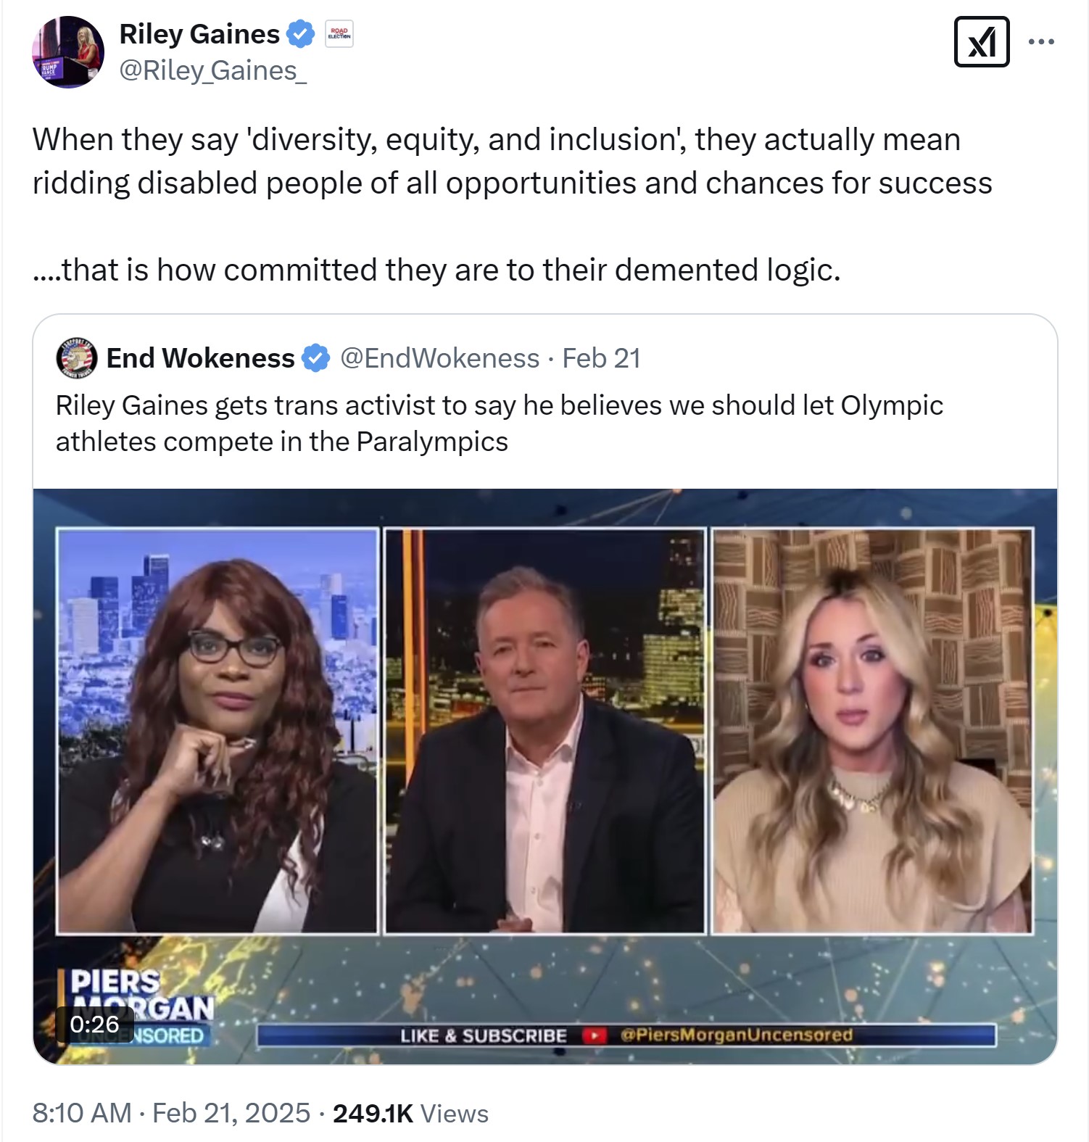1089x1142 pixels.
Task: Click the 8:10 AM Feb 21, 2025 timestamp
Action: tap(171, 1113)
